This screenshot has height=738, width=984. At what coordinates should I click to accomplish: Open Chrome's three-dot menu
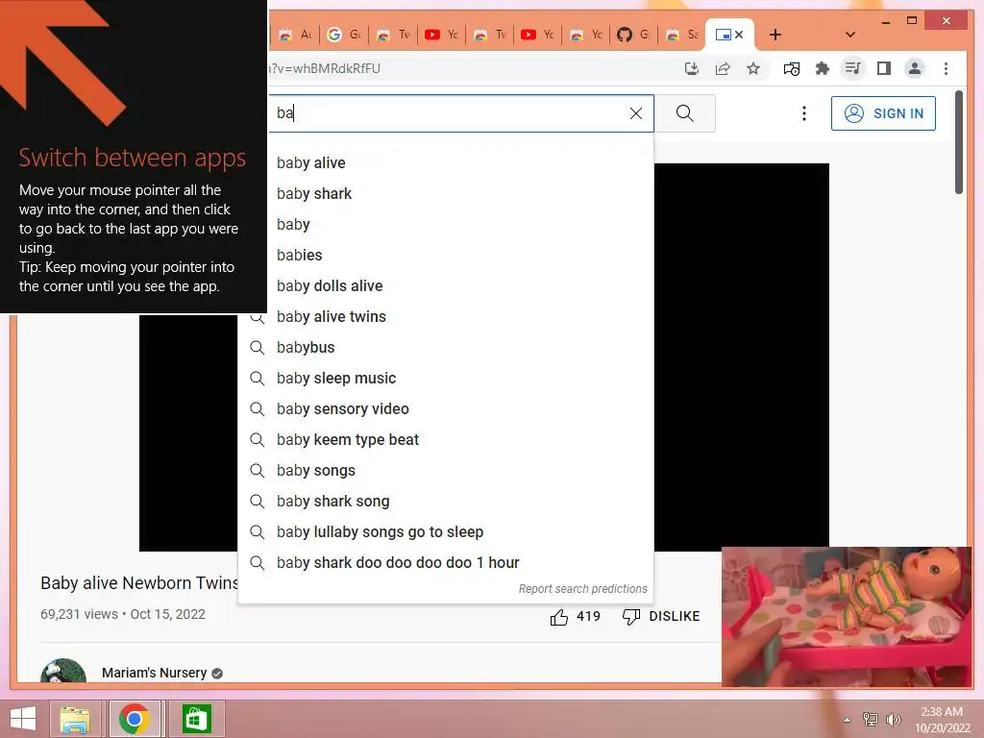pyautogui.click(x=946, y=68)
